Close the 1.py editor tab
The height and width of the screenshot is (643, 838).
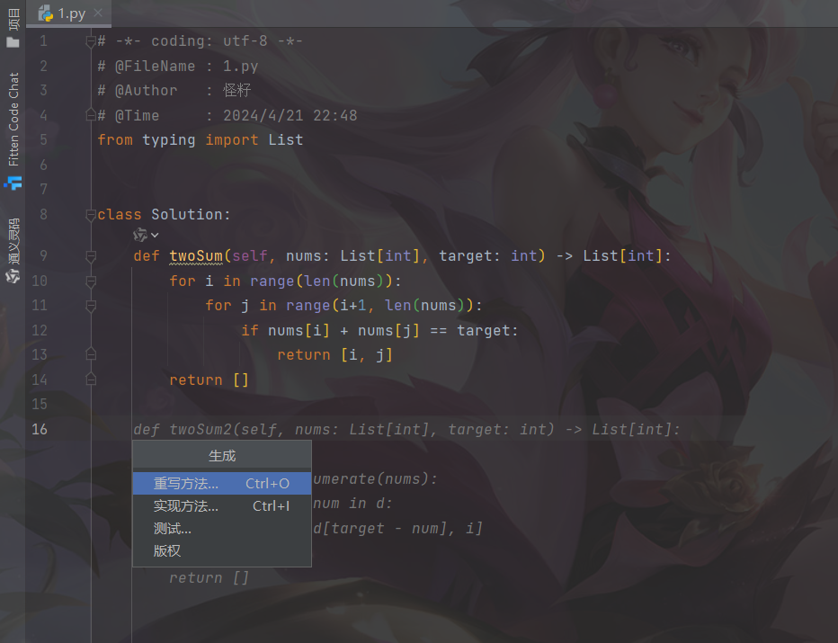[x=98, y=13]
